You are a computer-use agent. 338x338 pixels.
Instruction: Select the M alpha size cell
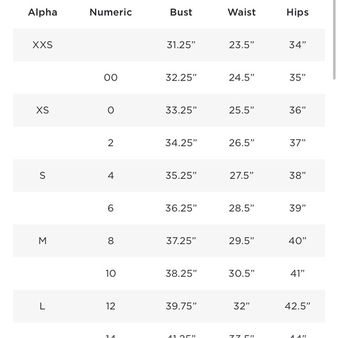pyautogui.click(x=43, y=241)
